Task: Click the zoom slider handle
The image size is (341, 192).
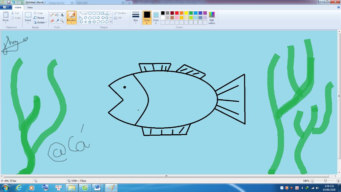Action: (x=325, y=181)
